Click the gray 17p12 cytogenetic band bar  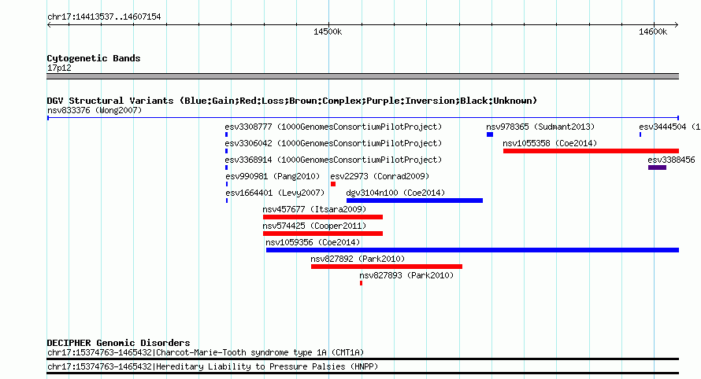coord(362,76)
